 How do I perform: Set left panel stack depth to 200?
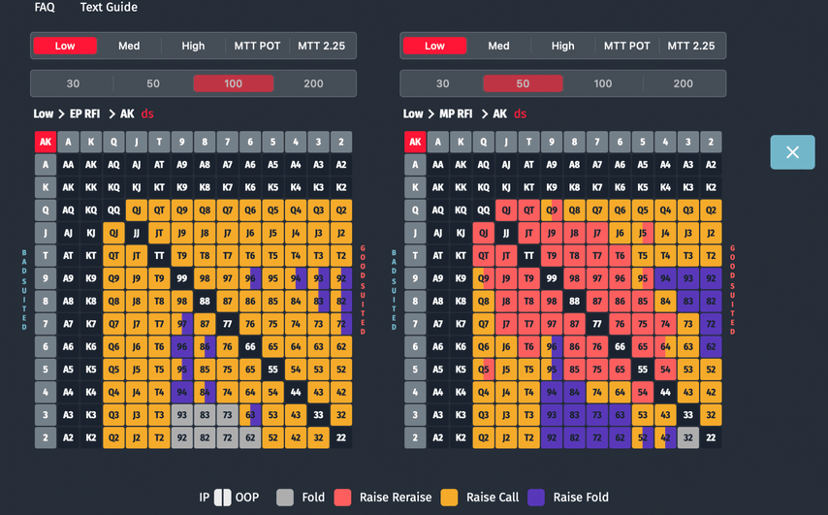(313, 83)
